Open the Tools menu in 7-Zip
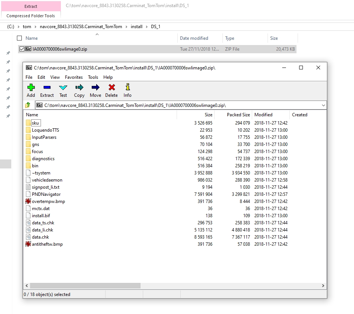The image size is (354, 314). click(93, 77)
